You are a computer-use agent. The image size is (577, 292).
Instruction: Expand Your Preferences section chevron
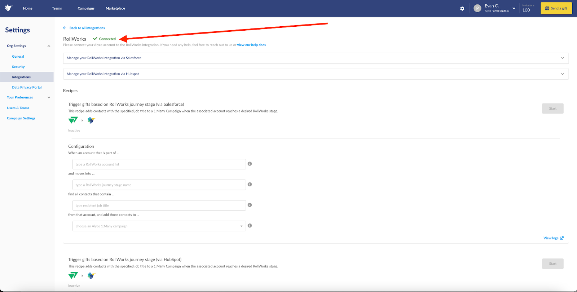coord(49,97)
